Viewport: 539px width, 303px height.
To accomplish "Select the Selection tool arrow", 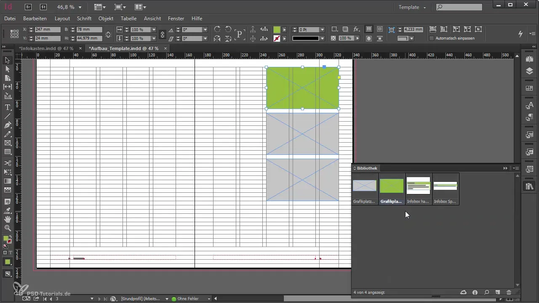I will click(8, 60).
